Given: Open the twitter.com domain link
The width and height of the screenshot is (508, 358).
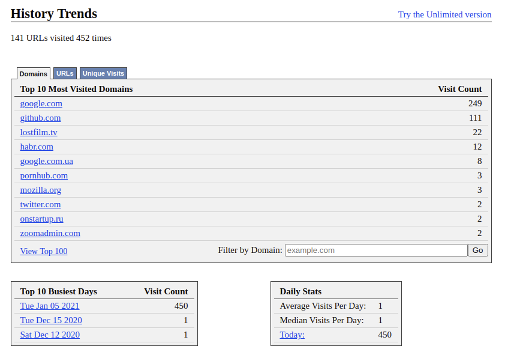Looking at the screenshot, I should 40,204.
